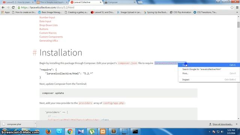
Task: Click the 'composer.json' inline code text
Action: pos(127,63)
